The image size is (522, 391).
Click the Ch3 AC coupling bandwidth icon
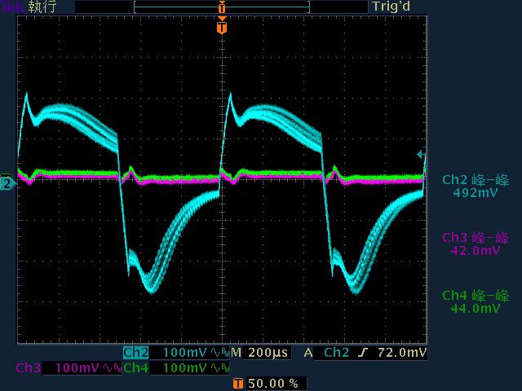point(111,368)
